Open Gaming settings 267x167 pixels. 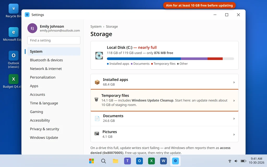54,112
